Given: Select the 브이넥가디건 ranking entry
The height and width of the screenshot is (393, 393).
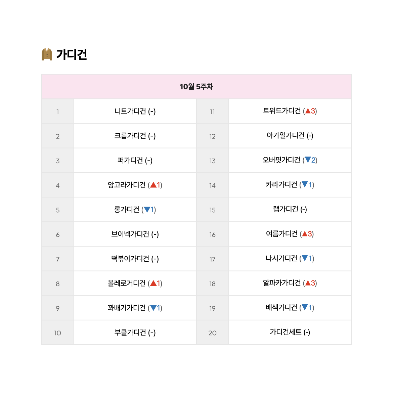Looking at the screenshot, I should (x=135, y=234).
